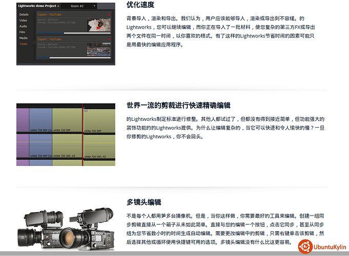
Task: Select clip labeled "white 720 50P, A5" right of playhead
Action: 99,147
